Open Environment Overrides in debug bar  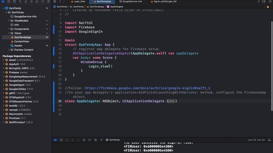click(x=96, y=140)
